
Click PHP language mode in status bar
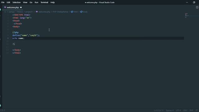(x=192, y=110)
